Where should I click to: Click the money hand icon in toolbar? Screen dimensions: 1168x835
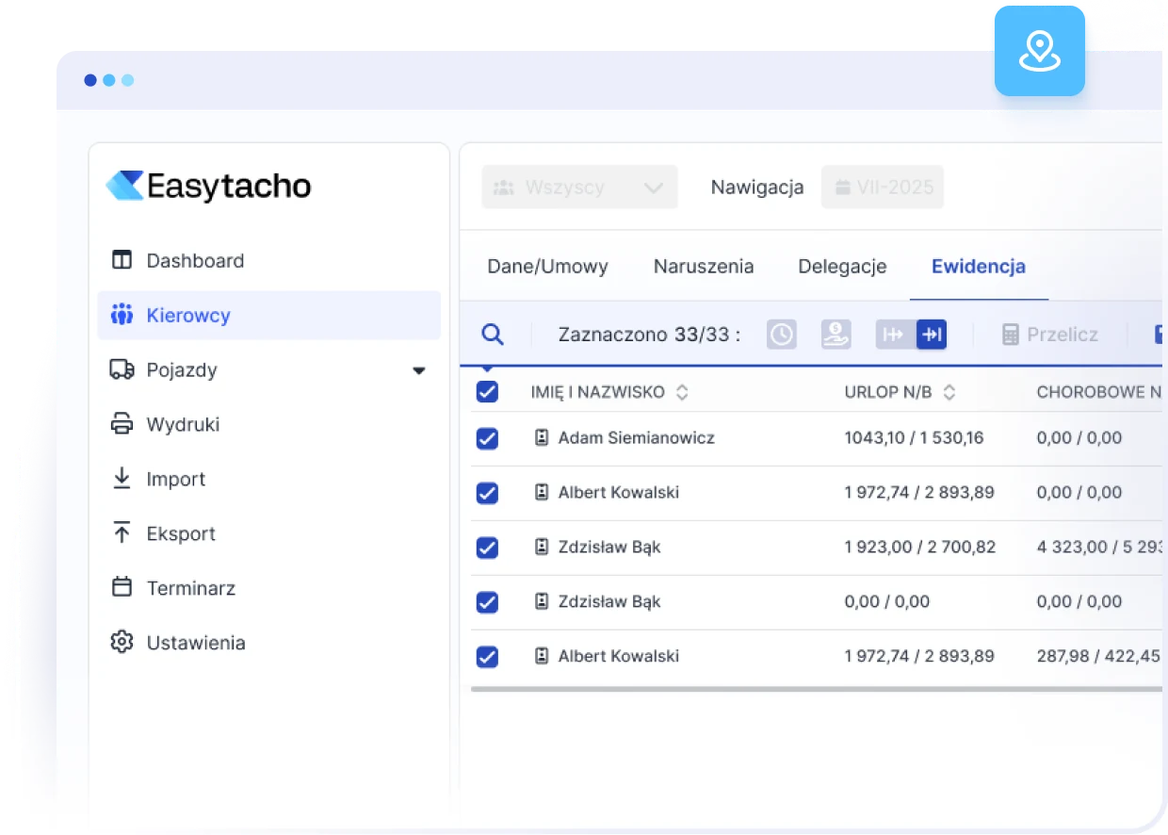835,335
